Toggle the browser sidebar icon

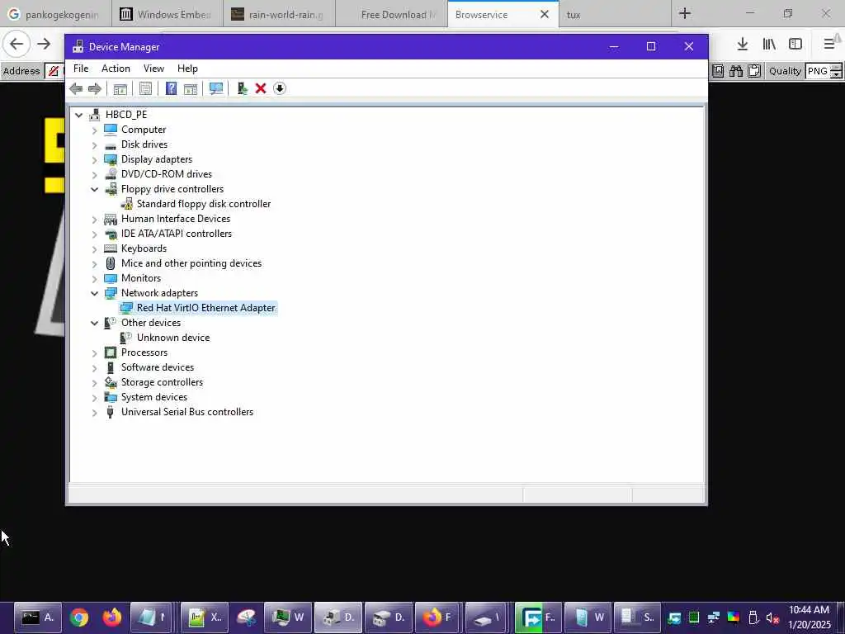795,44
